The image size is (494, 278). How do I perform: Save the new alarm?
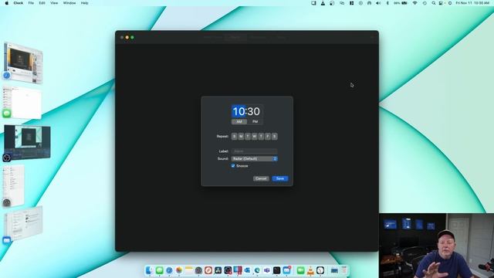pos(280,178)
